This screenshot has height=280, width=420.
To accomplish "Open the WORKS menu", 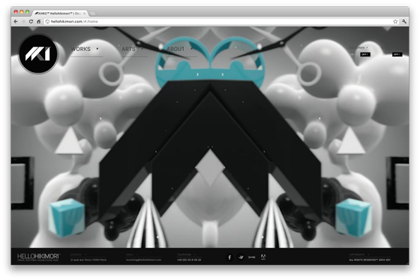I will click(80, 49).
